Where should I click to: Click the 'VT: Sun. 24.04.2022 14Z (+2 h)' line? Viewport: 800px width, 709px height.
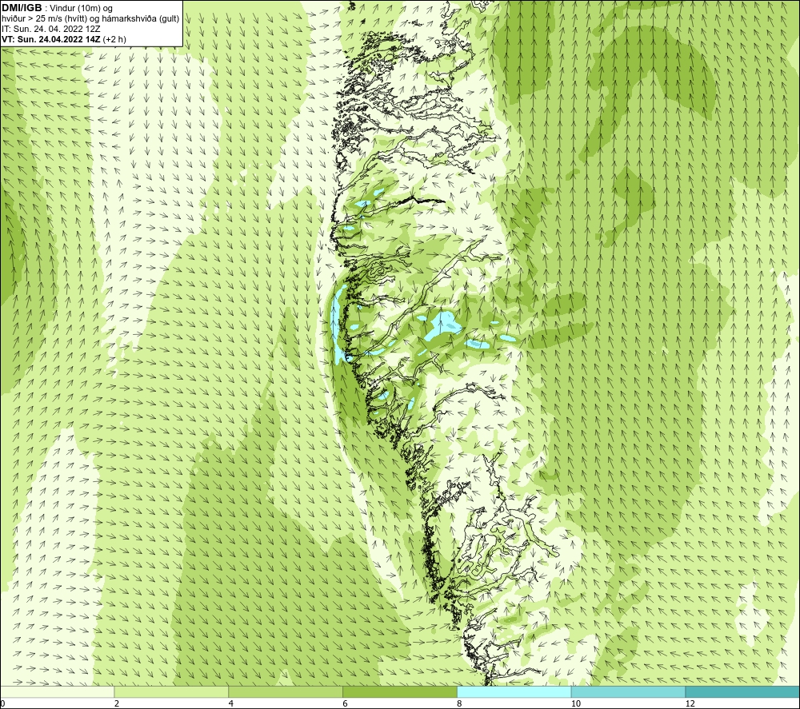pos(64,39)
